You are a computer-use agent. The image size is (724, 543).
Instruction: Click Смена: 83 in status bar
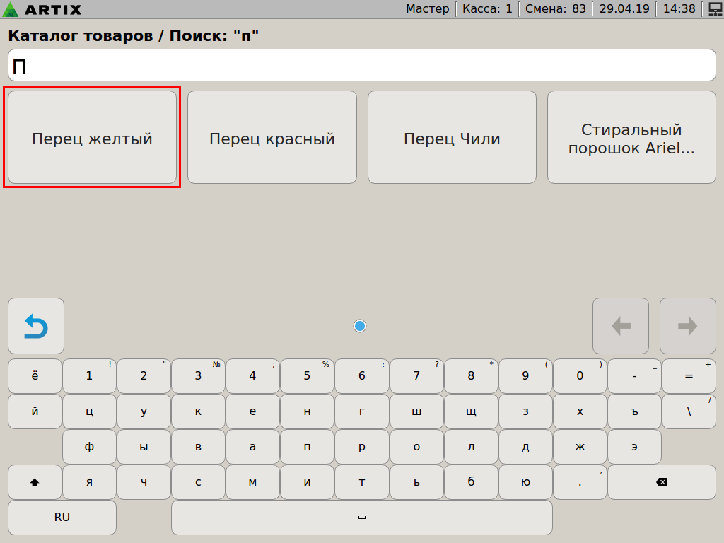(555, 9)
